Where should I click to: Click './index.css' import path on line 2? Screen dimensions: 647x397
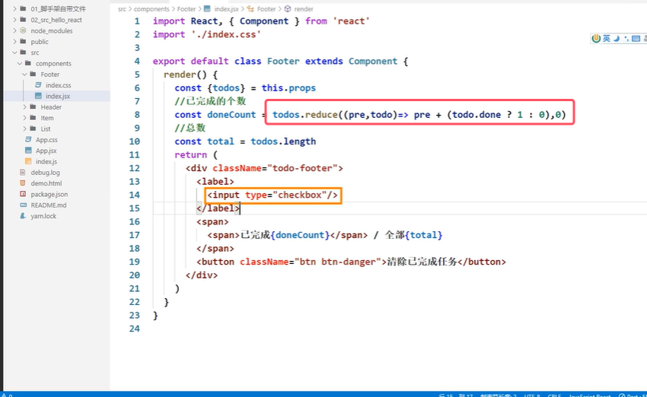(226, 34)
